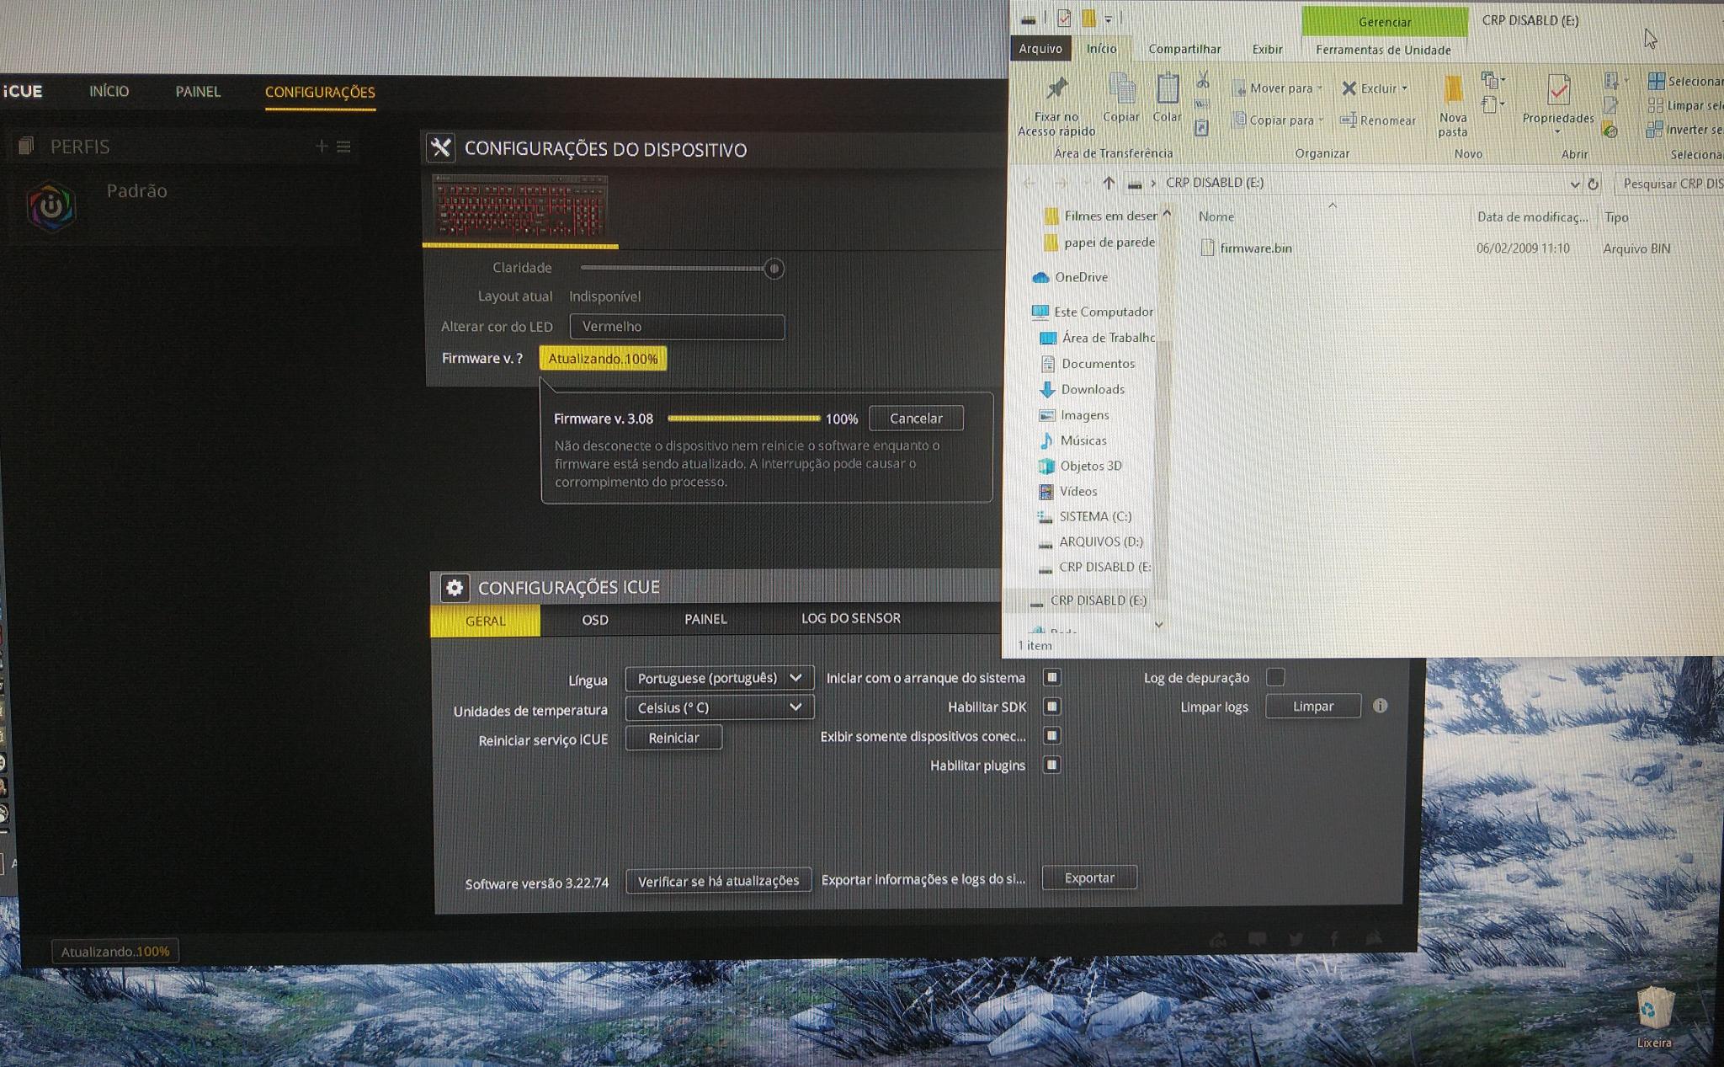Toggle the Habilitar SDK checkbox
1724x1067 pixels.
point(1052,706)
